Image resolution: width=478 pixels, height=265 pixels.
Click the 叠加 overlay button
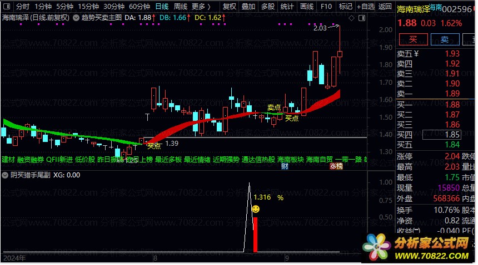pos(248,7)
